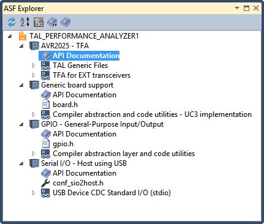264x224 pixels.
Task: Click the Refresh icon in ASF Explorer toolbar
Action: 12,22
